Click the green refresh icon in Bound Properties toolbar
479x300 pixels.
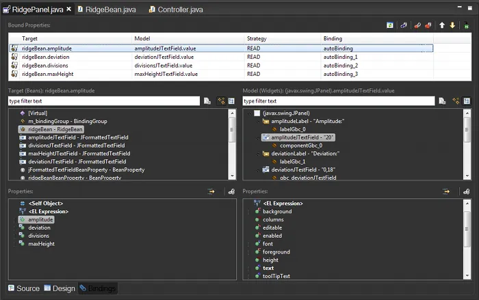tap(390, 25)
